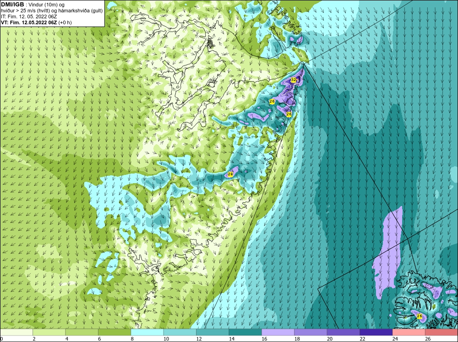Click the 24–26 m/s pink swatch
Image resolution: width=458 pixels, height=342 pixels.
click(409, 332)
